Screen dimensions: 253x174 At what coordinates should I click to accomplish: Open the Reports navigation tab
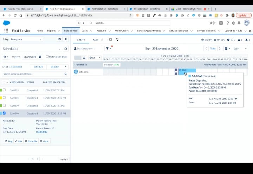click(x=51, y=31)
